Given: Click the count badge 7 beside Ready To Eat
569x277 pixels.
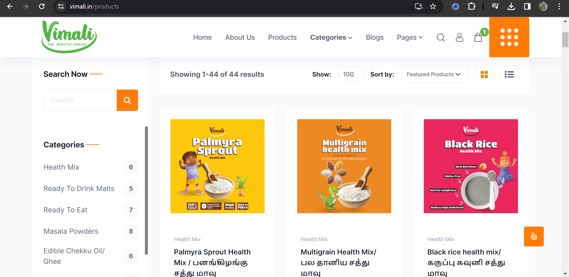Looking at the screenshot, I should pos(131,210).
